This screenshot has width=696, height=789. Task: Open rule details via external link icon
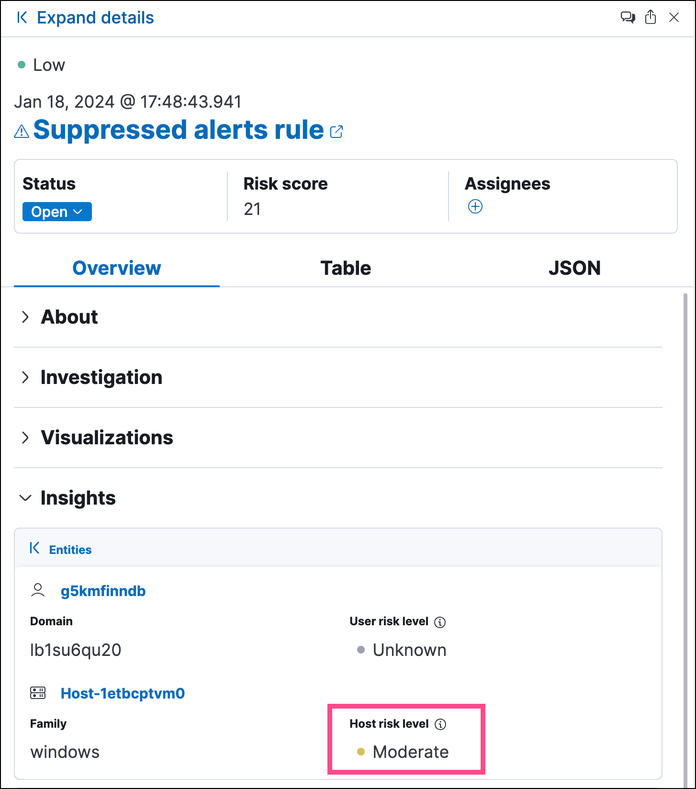coord(337,132)
